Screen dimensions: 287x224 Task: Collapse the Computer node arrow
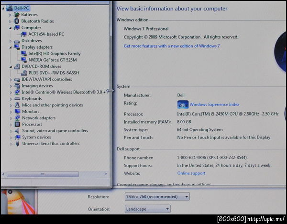pos(11,28)
